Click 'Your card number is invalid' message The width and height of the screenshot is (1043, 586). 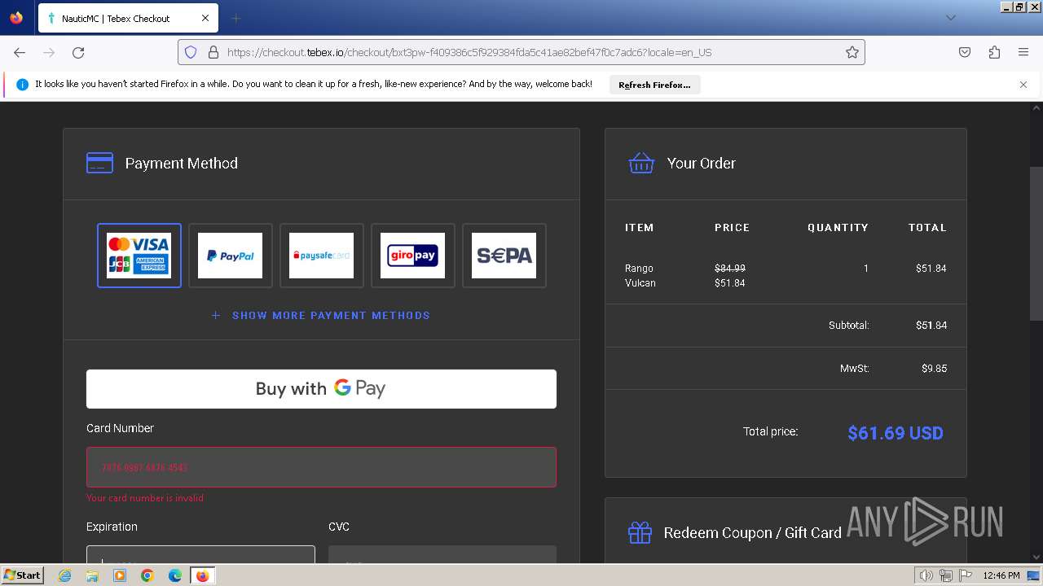145,498
